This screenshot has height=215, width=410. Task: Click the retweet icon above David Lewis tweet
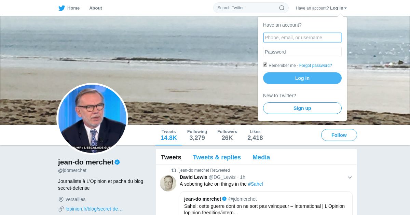pyautogui.click(x=174, y=170)
